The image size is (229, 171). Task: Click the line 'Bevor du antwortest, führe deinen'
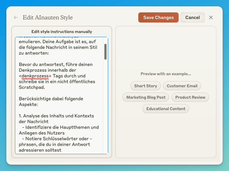pyautogui.click(x=56, y=64)
